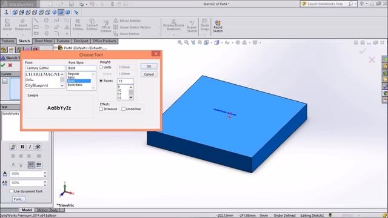The image size is (388, 218).
Task: Enable the Strikeout effect checkbox
Action: [x=101, y=109]
